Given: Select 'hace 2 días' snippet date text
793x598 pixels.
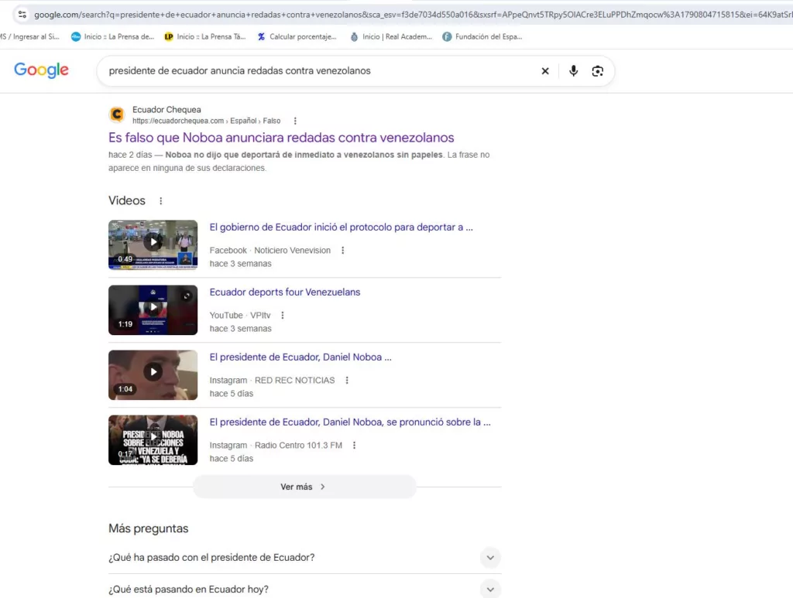Looking at the screenshot, I should click(130, 155).
